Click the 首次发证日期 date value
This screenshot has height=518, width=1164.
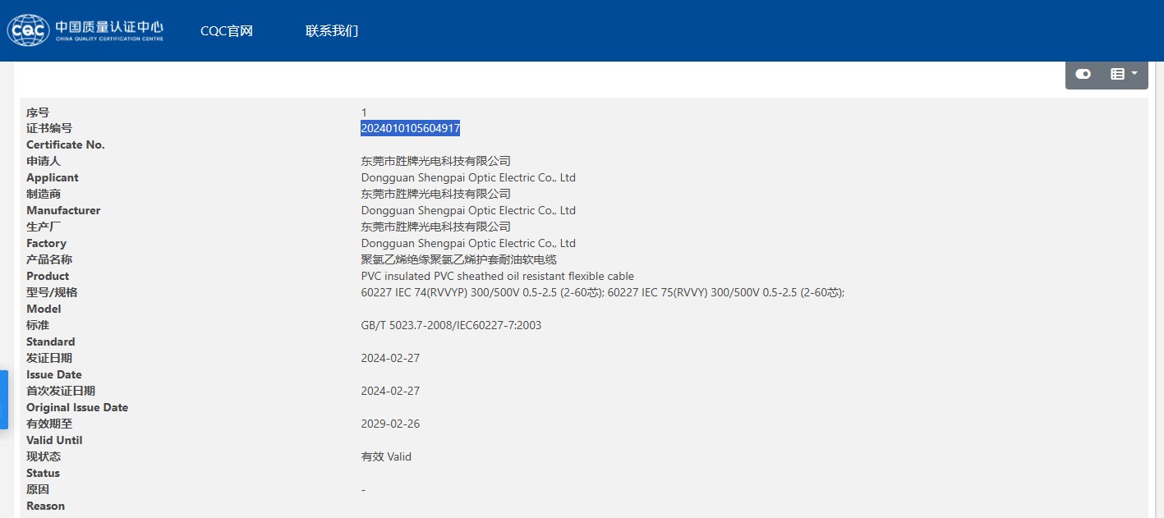(x=390, y=392)
